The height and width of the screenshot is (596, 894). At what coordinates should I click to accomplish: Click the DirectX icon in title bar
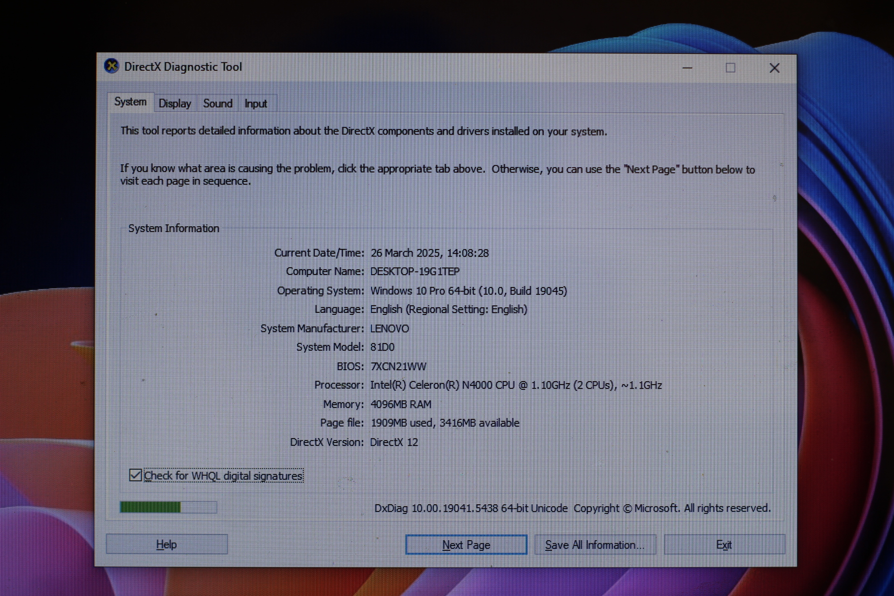pos(111,66)
